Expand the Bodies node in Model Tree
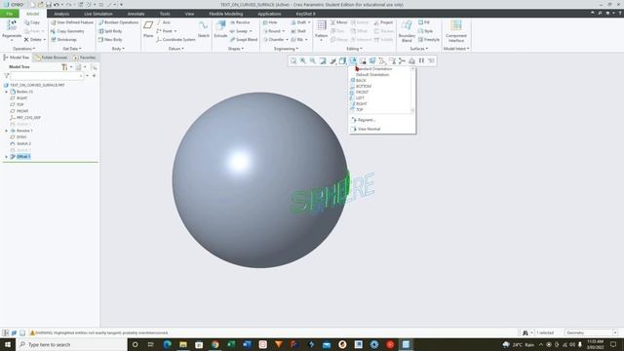 pyautogui.click(x=7, y=92)
